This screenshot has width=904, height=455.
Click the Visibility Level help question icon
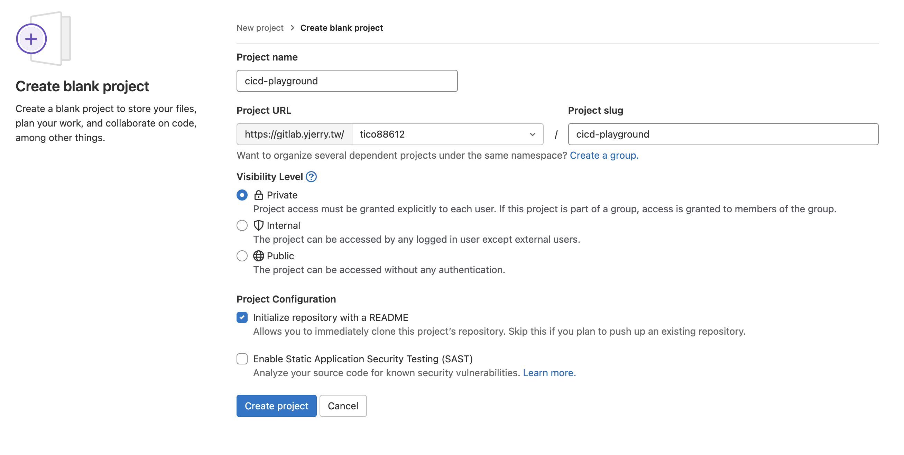pos(311,177)
